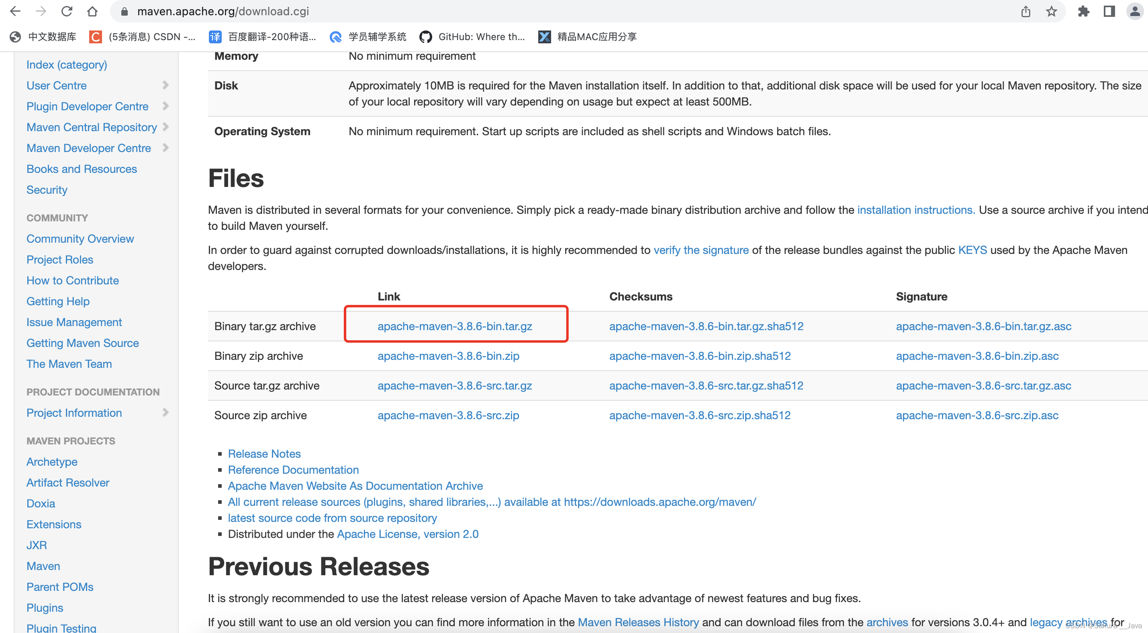
Task: Click the CSDN bookmark icon
Action: 94,37
